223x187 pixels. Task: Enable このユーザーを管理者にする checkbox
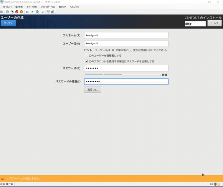(x=87, y=55)
